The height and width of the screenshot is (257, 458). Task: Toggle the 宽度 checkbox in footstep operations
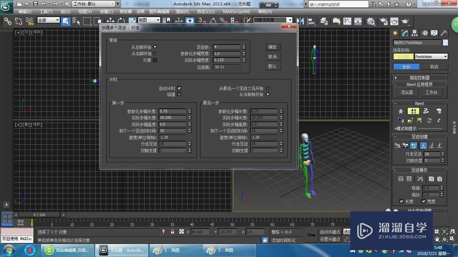click(424, 201)
